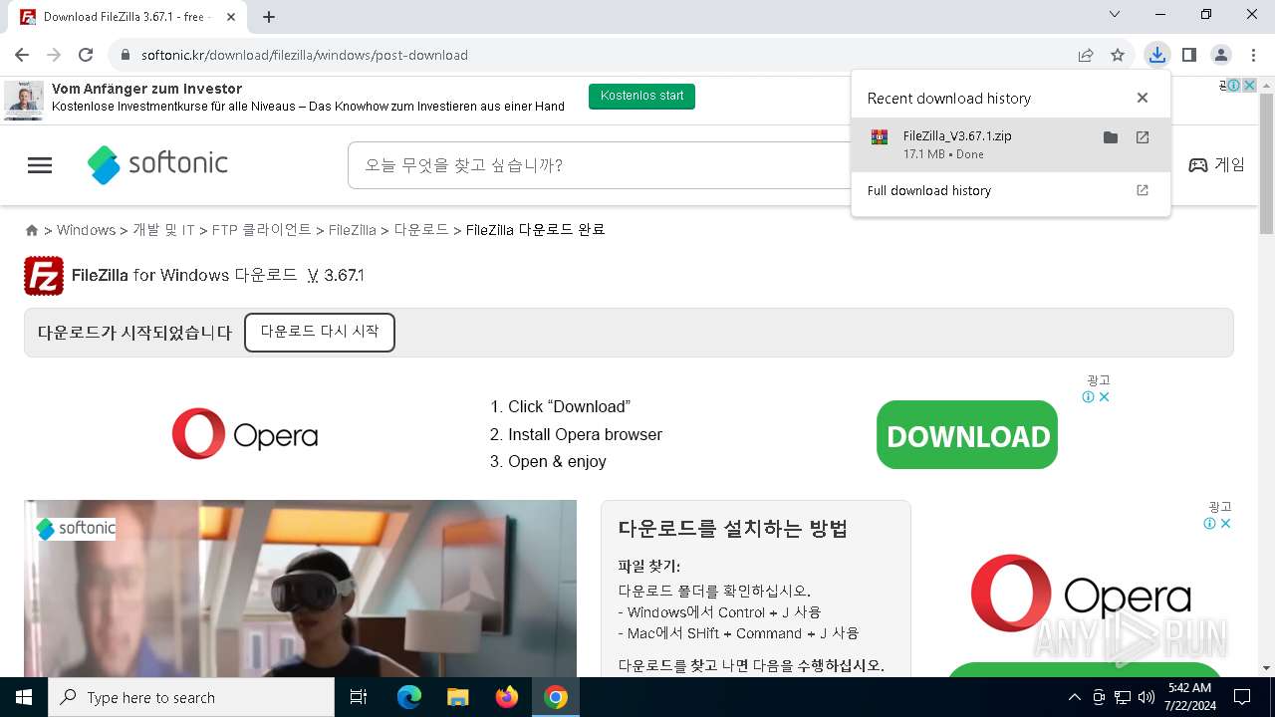Click the address bar URL
1275x717 pixels.
(x=305, y=55)
